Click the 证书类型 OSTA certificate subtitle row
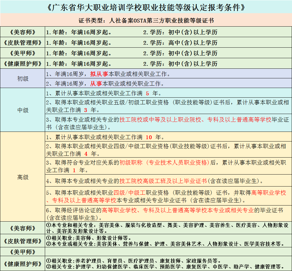292x271 pixels. point(146,21)
